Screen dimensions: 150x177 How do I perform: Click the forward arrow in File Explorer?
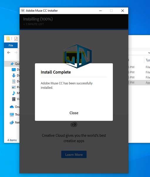16,53
